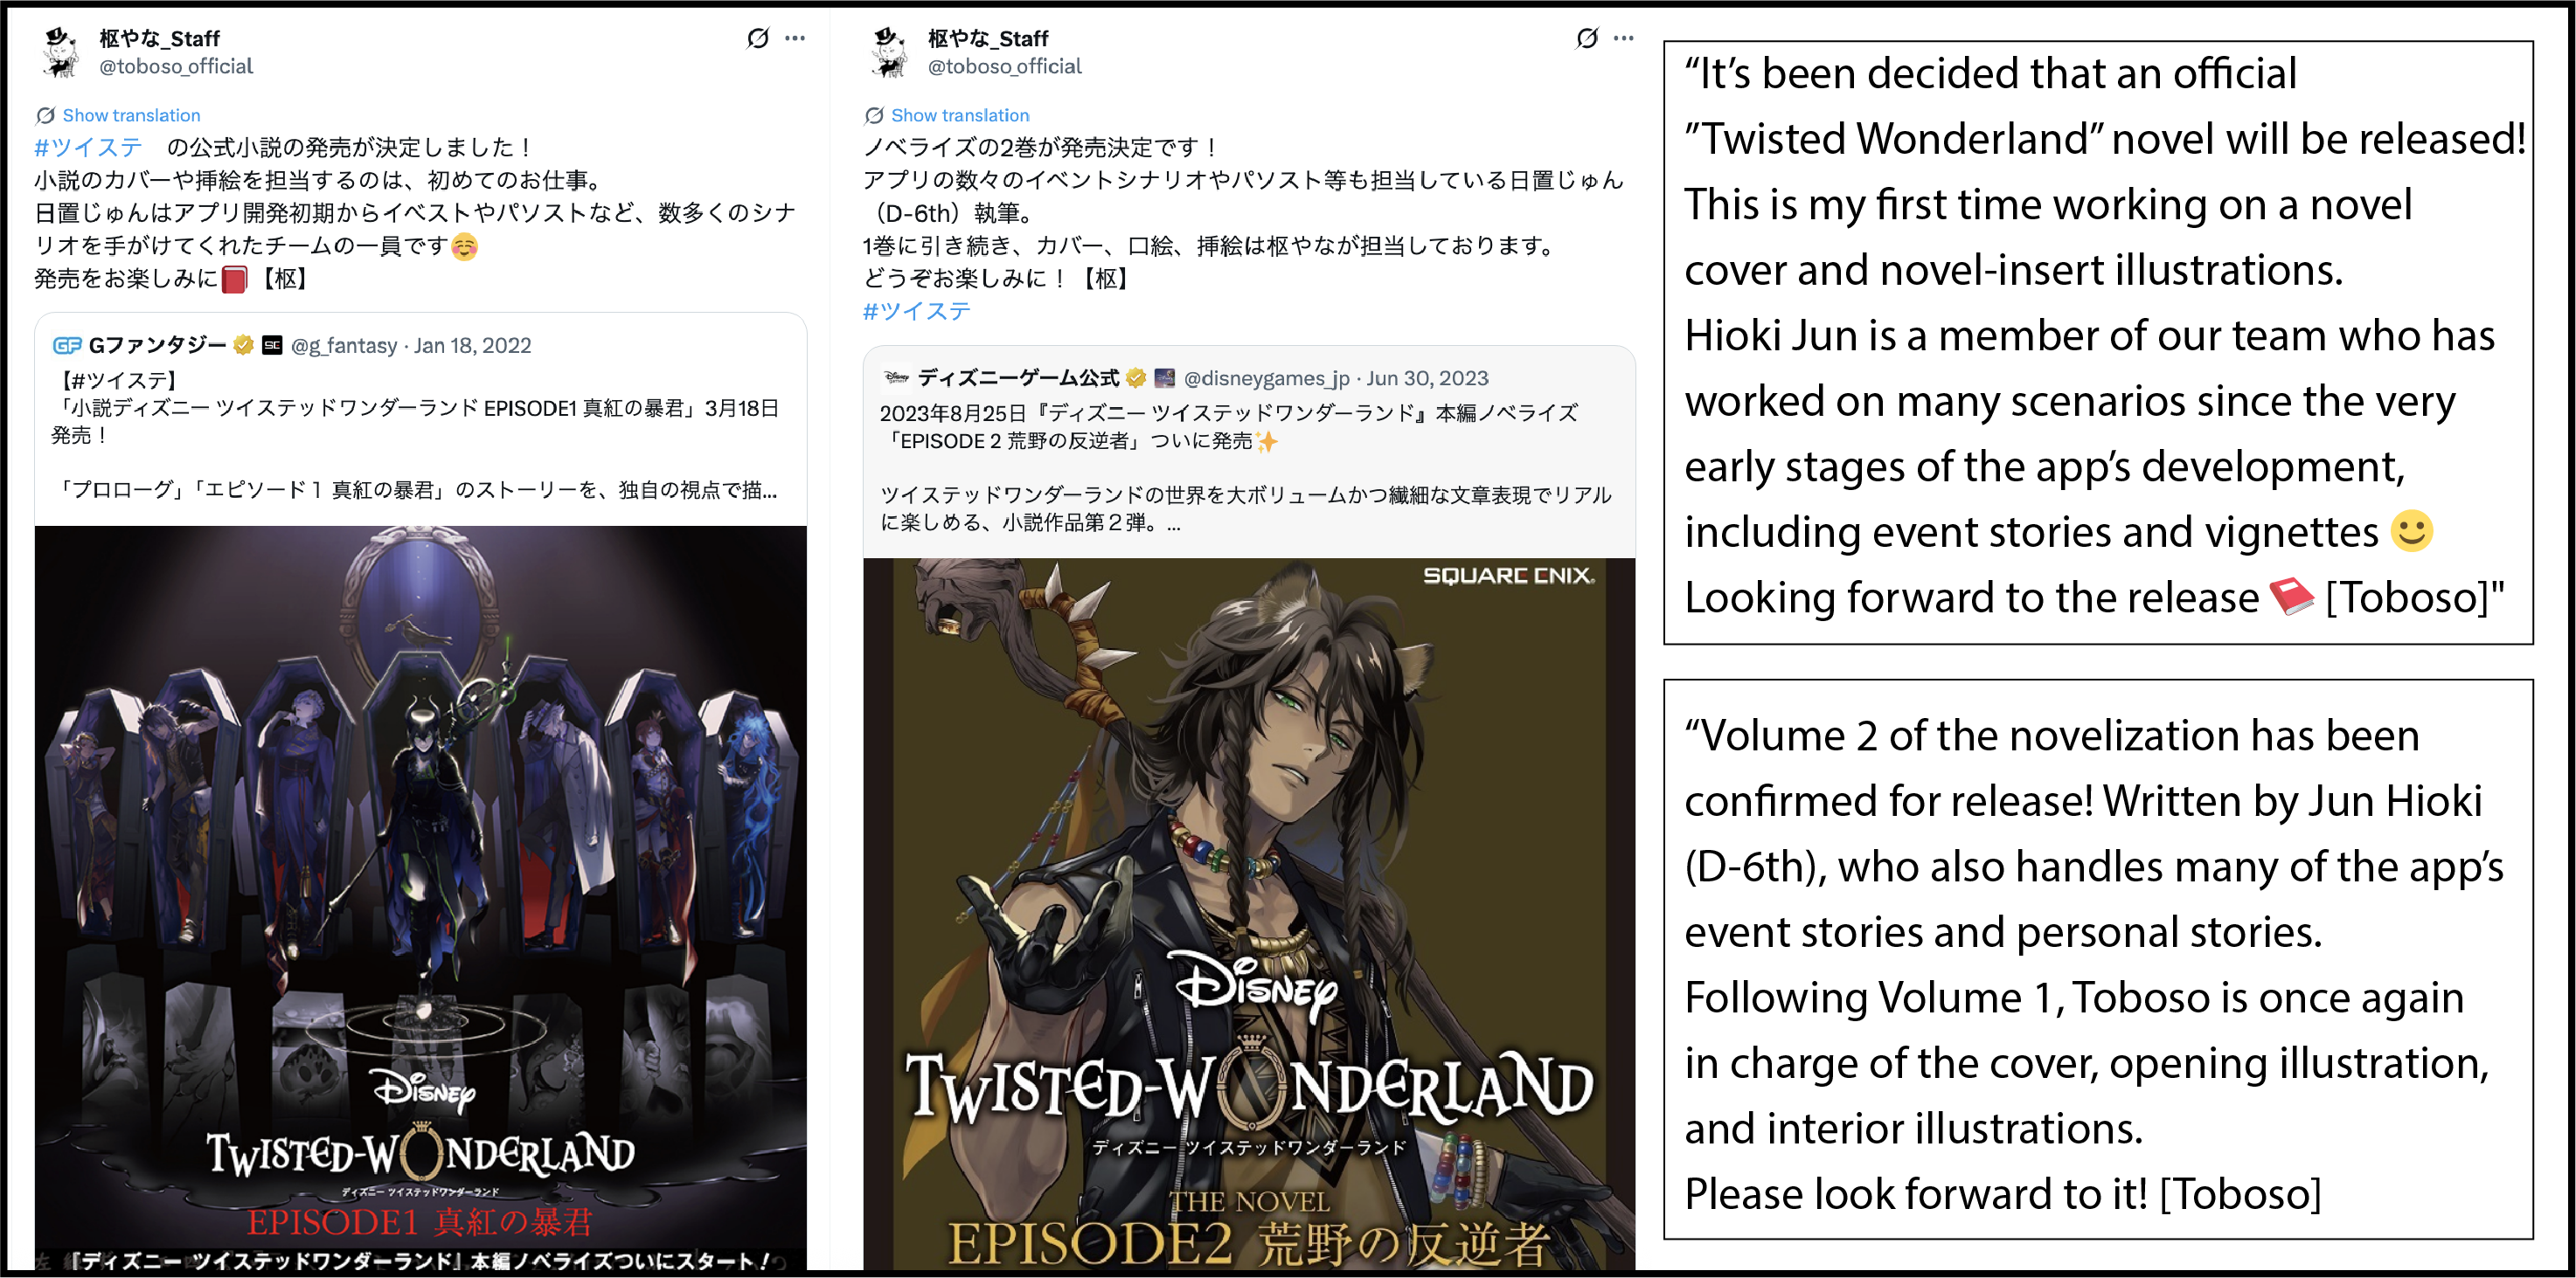2576x1278 pixels.
Task: Open the #ツイステ hashtag in left tweet
Action: pos(89,147)
